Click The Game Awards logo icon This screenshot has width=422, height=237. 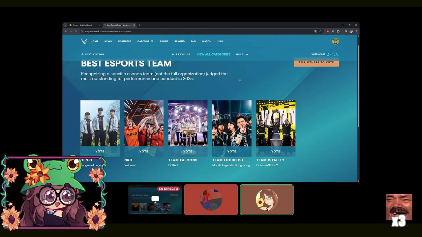coord(84,41)
